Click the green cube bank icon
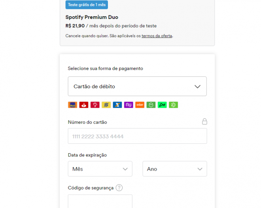 click(151, 105)
